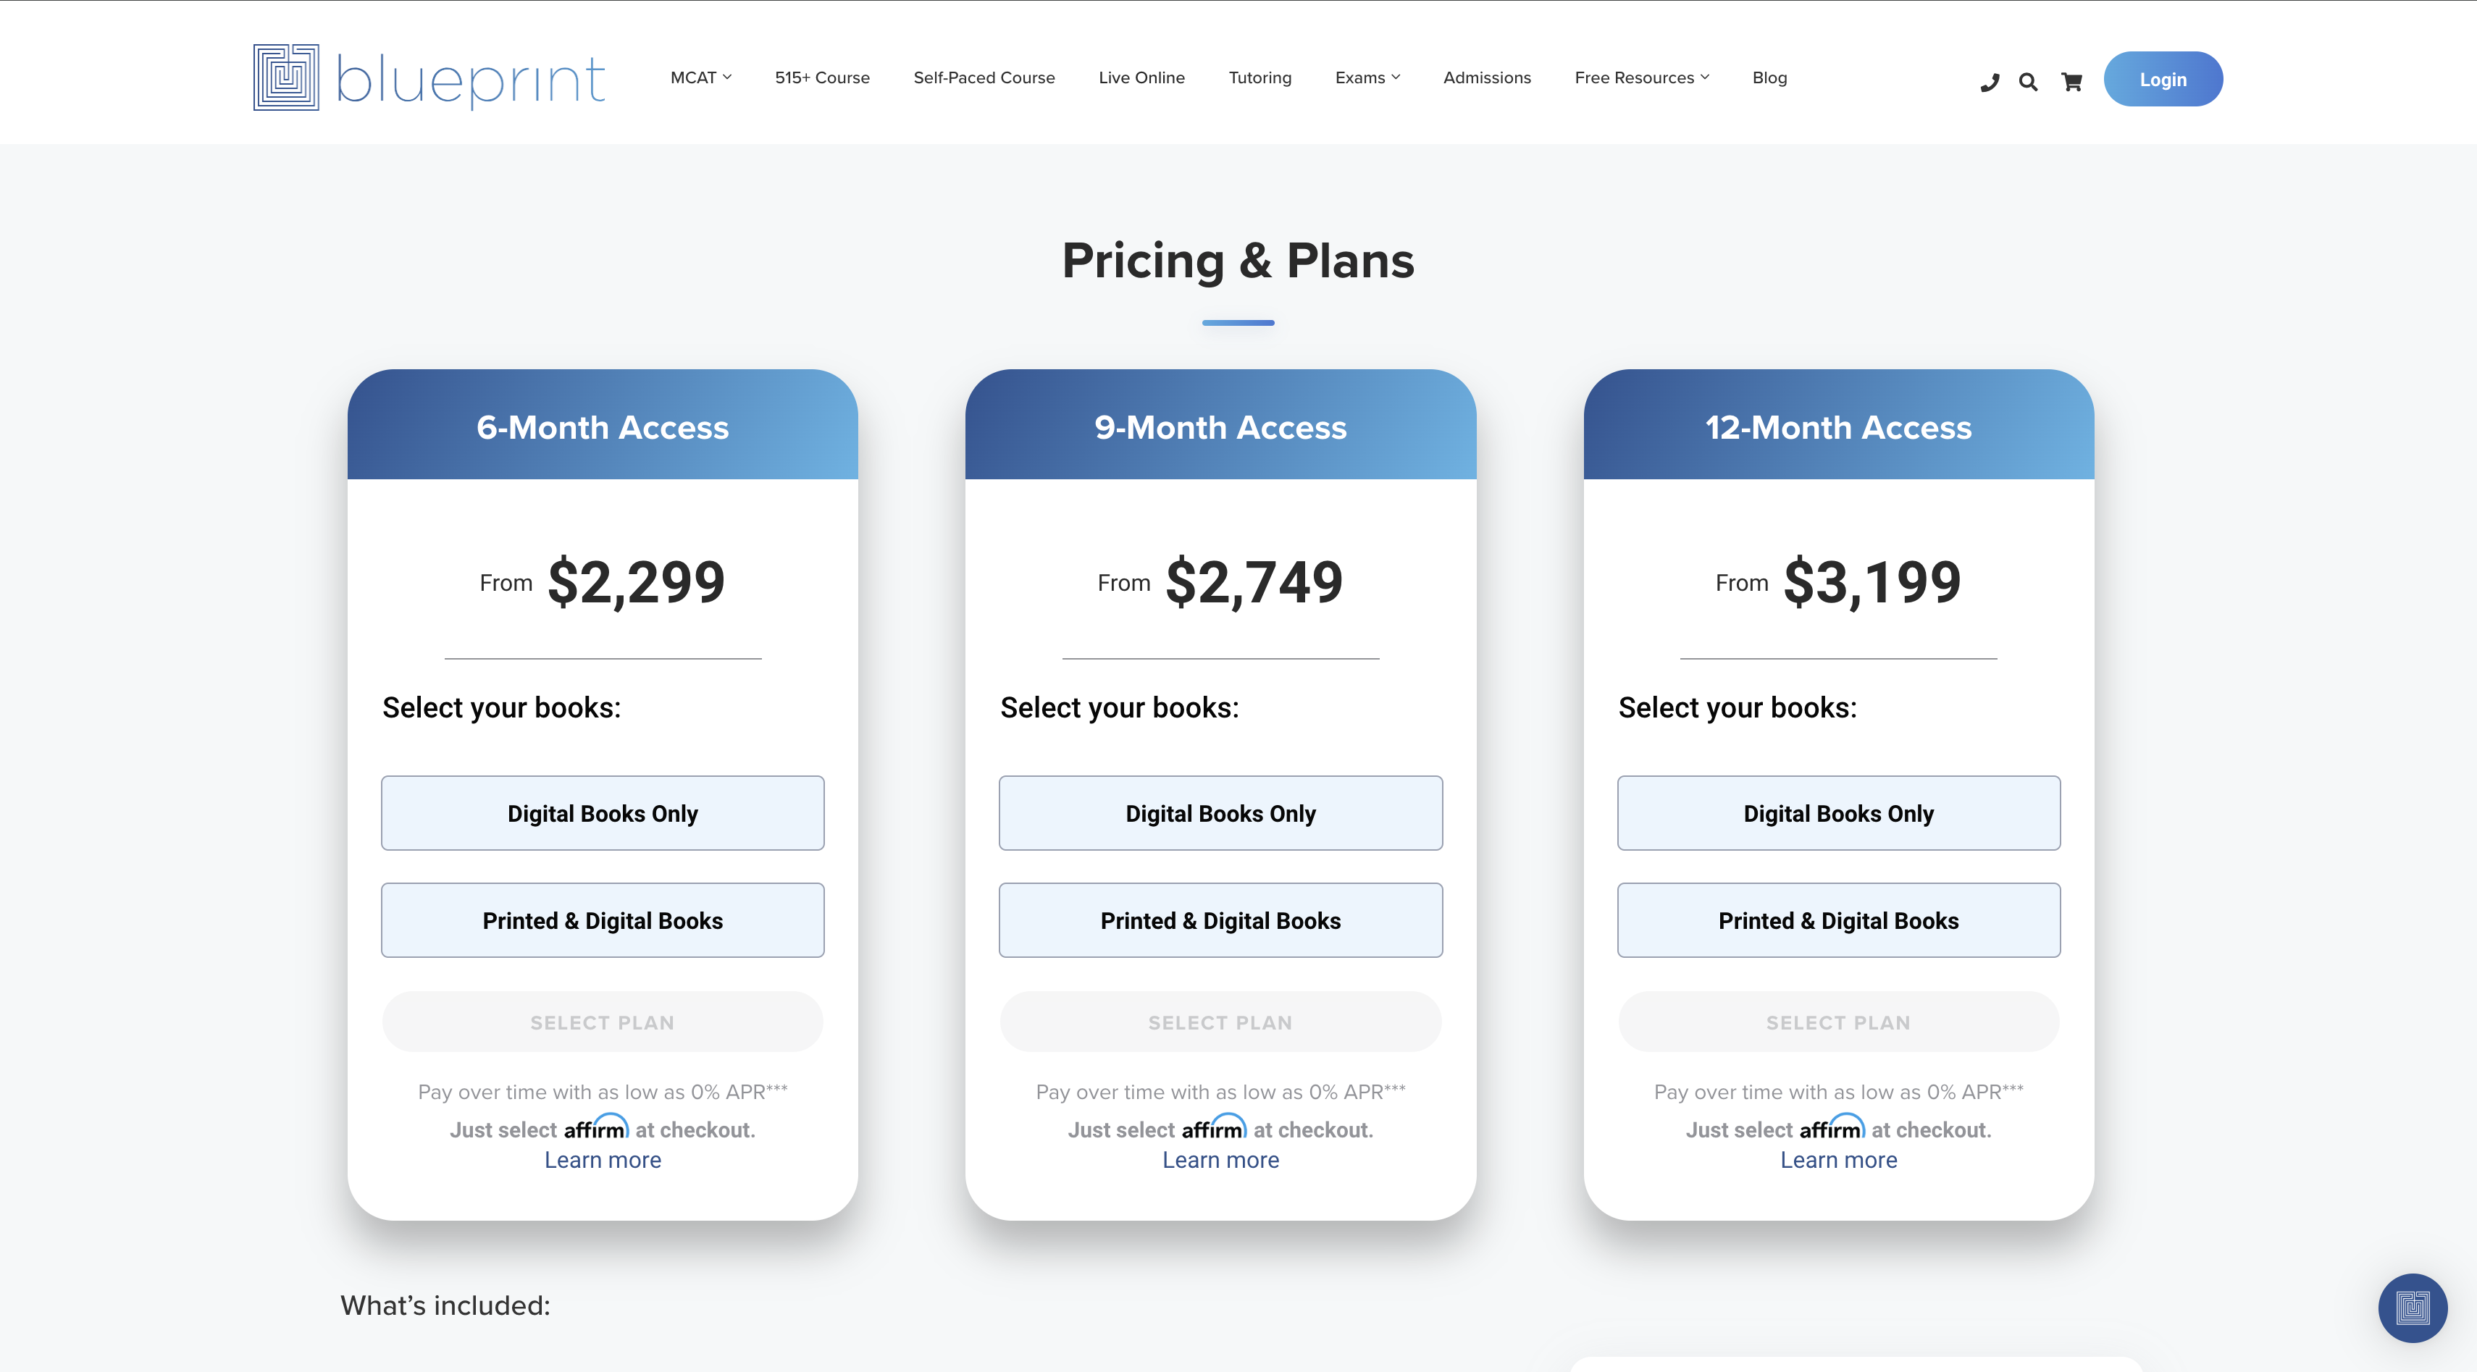Choose Printed & Digital Books for 6-Month Access
2477x1372 pixels.
[602, 920]
